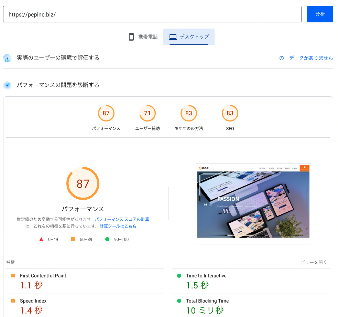
Task: Click the 1.5 秒 value
Action: coord(197,285)
